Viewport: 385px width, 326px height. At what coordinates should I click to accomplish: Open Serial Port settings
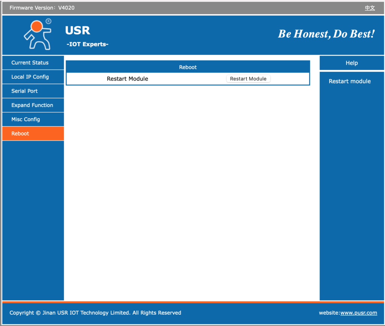point(24,91)
